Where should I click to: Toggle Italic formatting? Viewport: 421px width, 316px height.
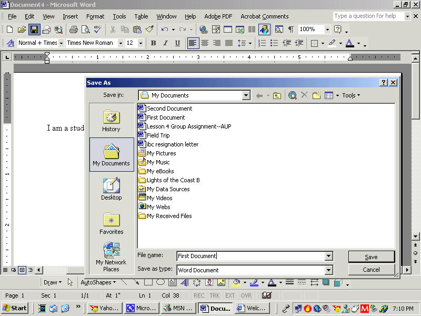point(165,43)
